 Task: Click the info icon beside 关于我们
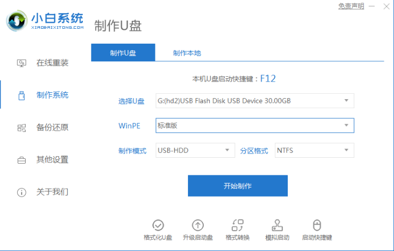tap(21, 192)
